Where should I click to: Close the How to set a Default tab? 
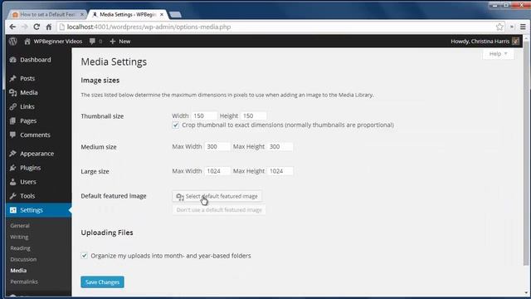click(x=81, y=15)
